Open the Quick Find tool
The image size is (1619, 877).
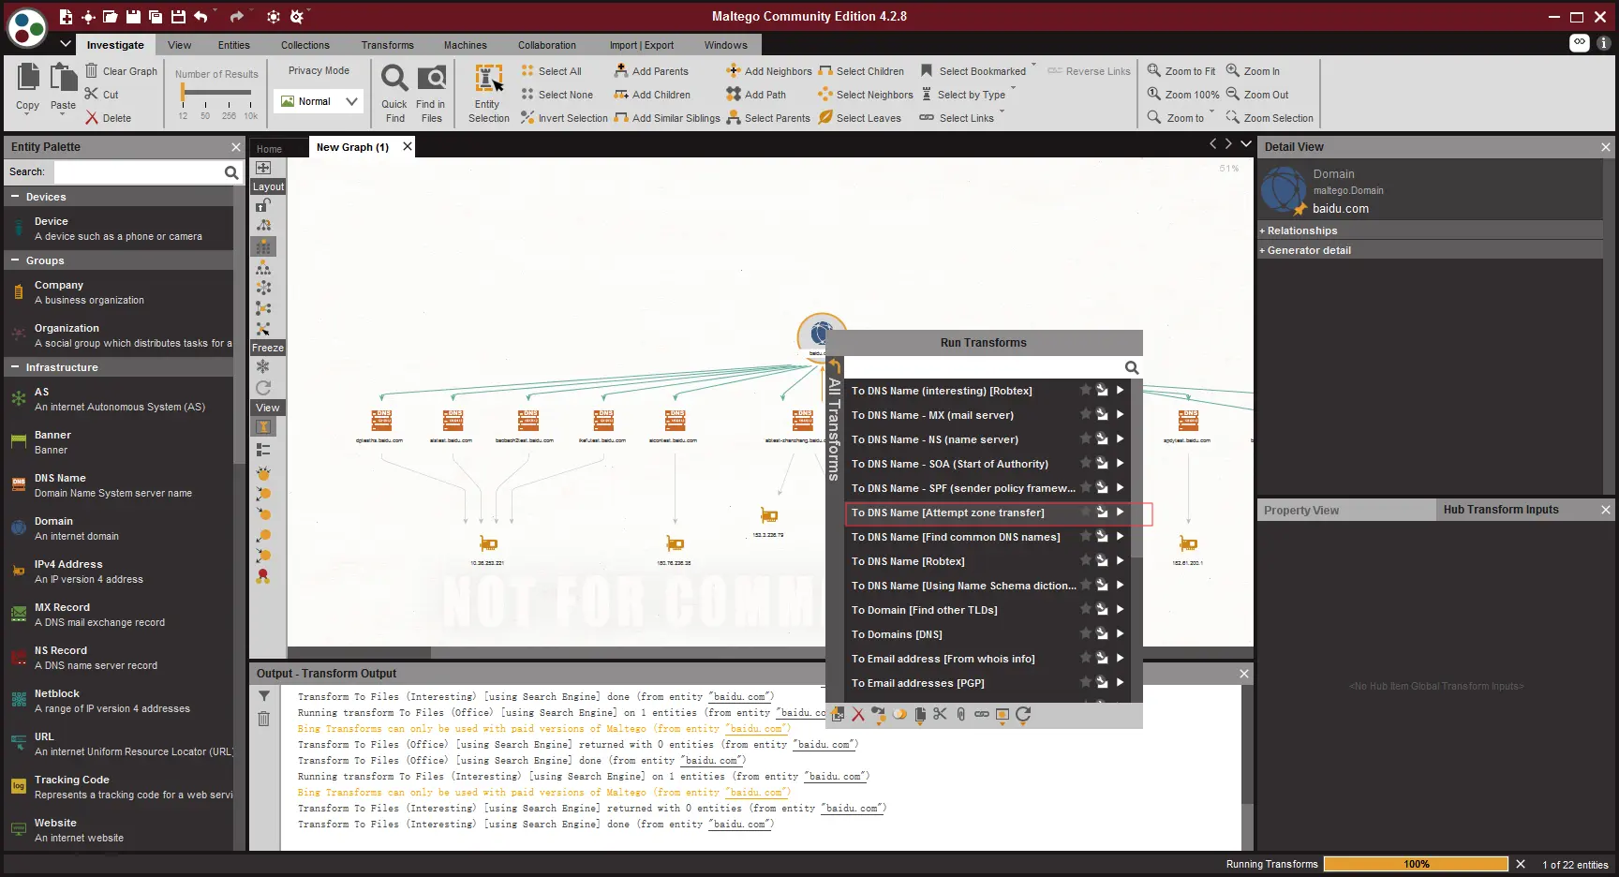point(394,93)
